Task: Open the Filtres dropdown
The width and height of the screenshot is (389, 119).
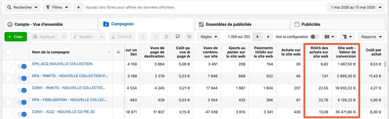Action: 57,7
